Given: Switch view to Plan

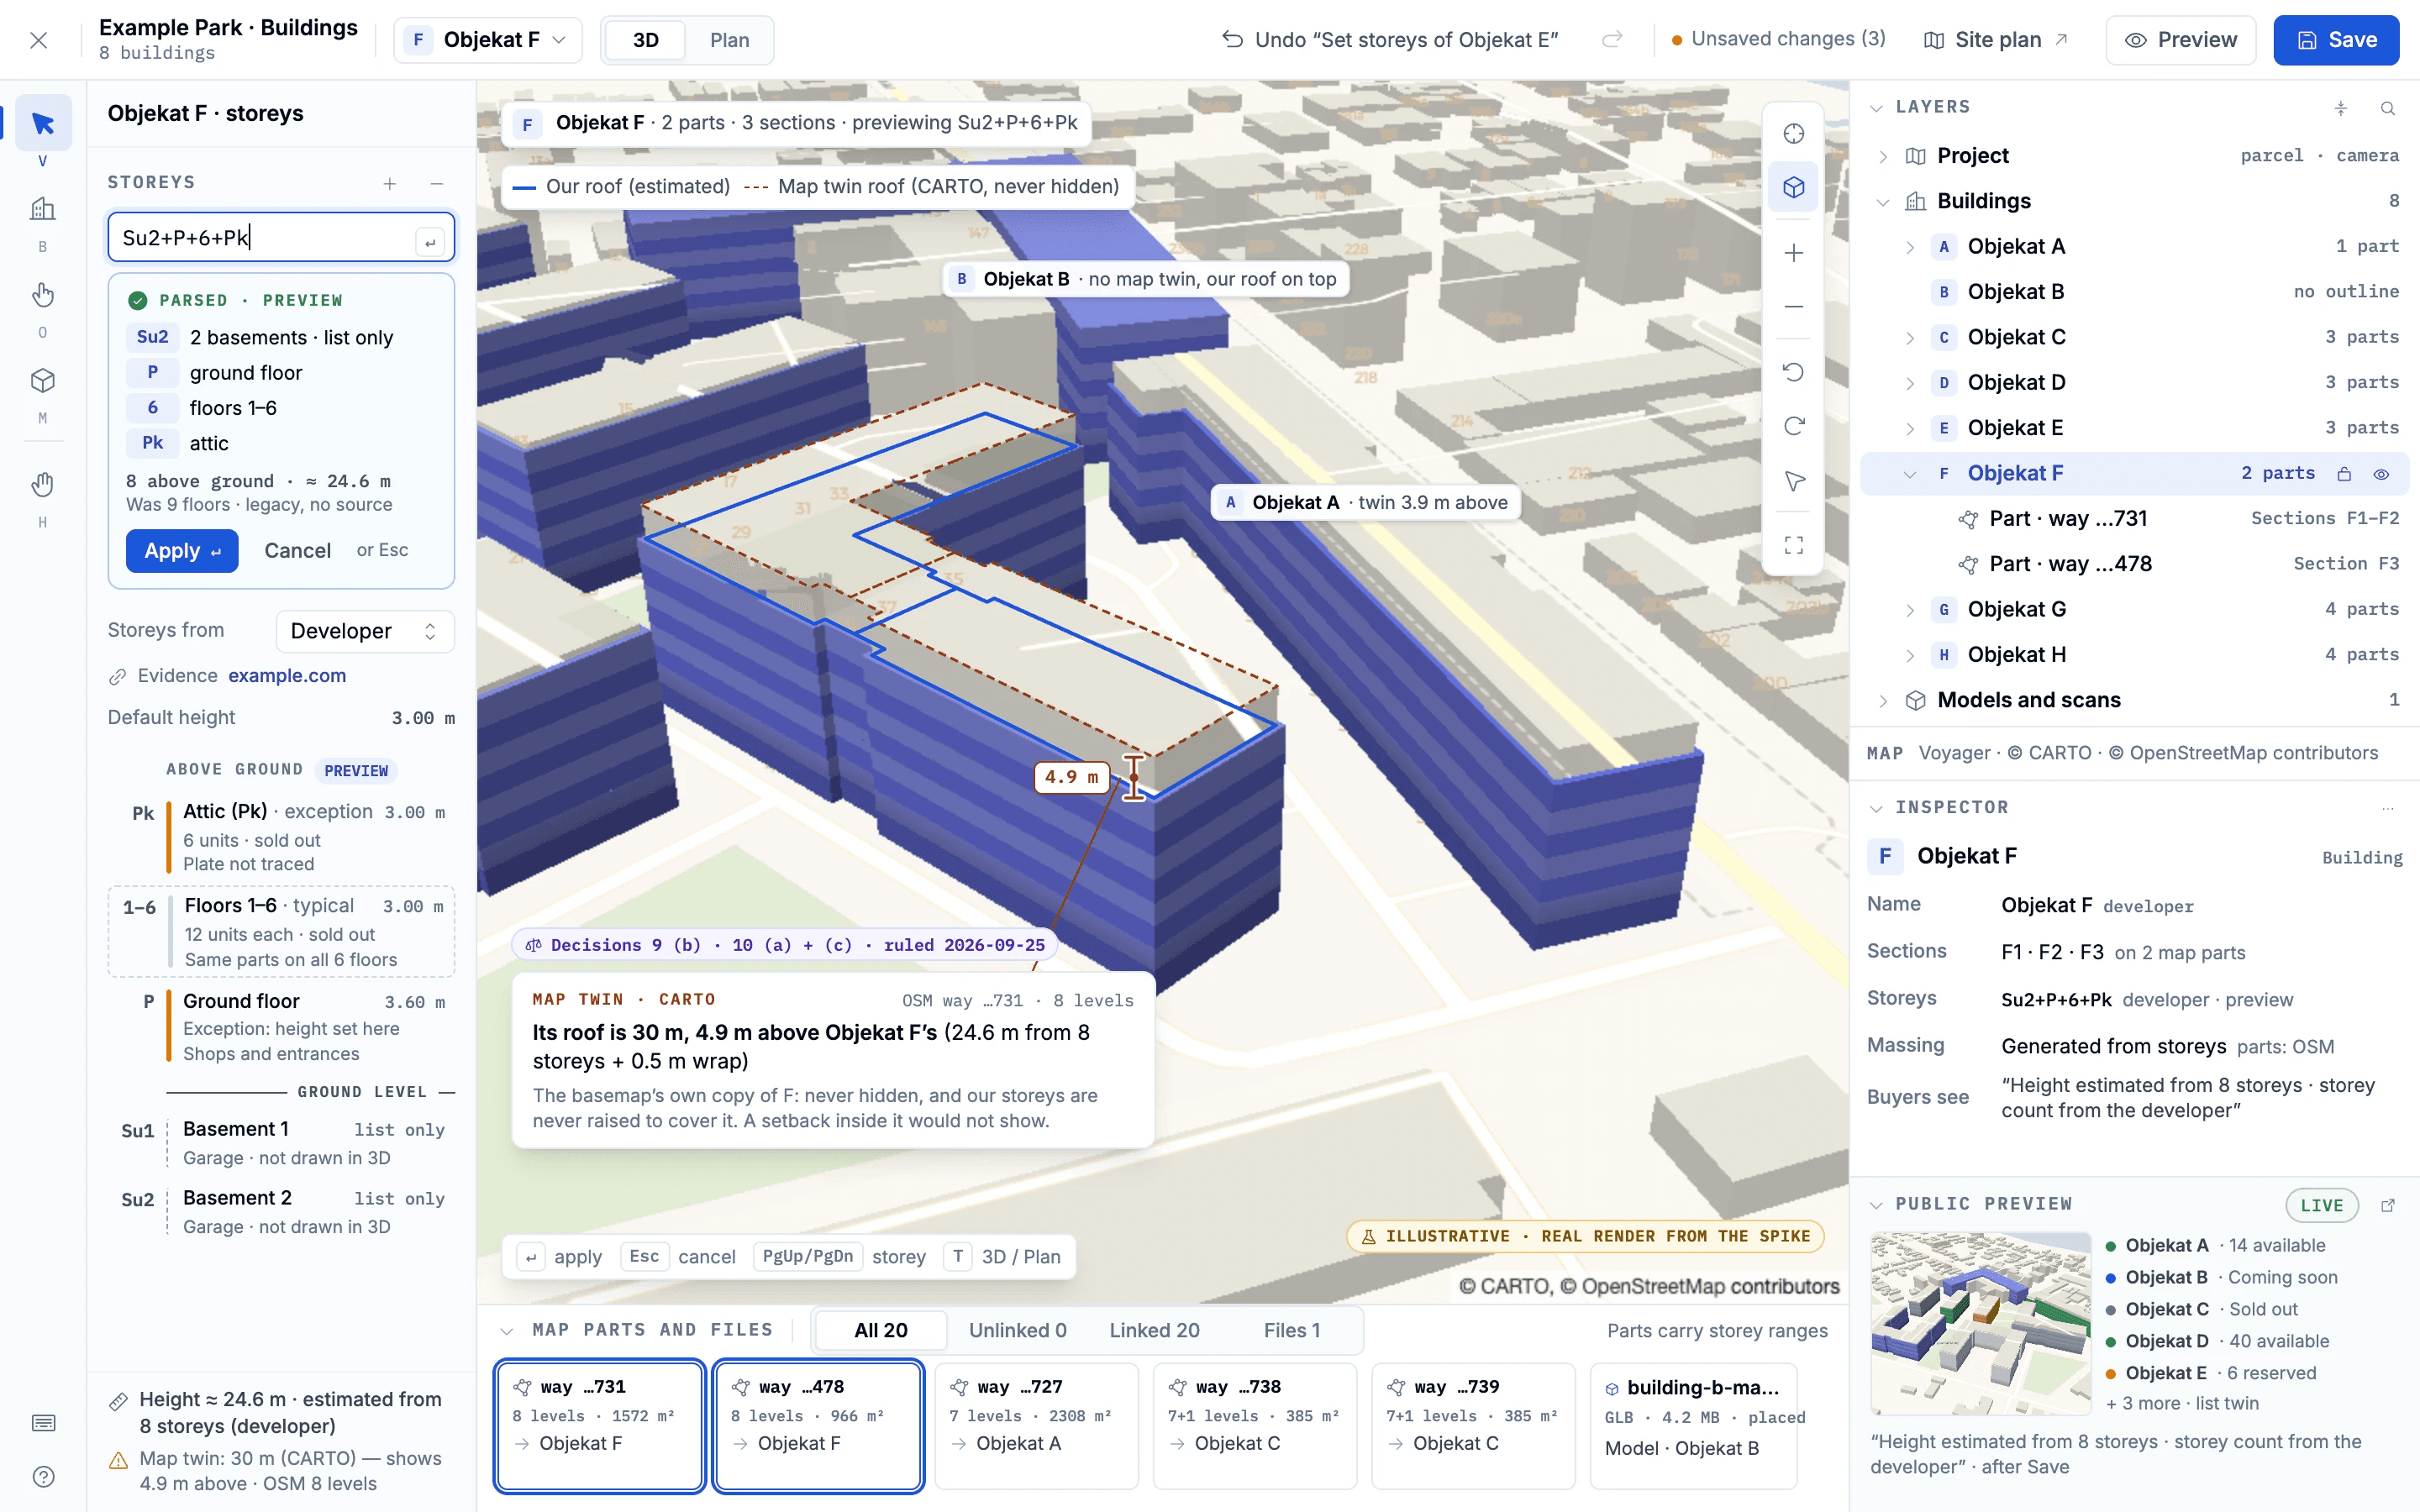Looking at the screenshot, I should pos(729,40).
